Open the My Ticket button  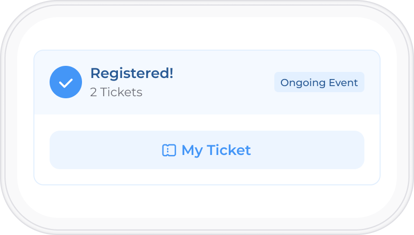(207, 150)
